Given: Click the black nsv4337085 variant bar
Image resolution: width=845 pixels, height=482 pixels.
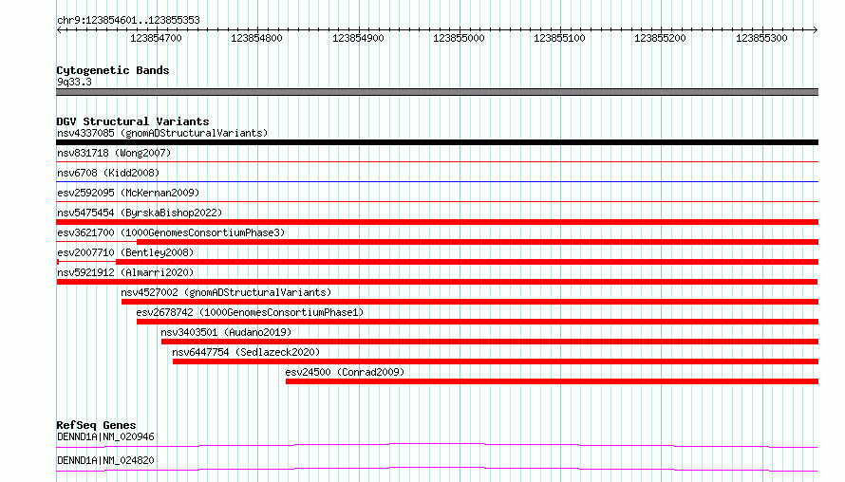Looking at the screenshot, I should click(437, 142).
